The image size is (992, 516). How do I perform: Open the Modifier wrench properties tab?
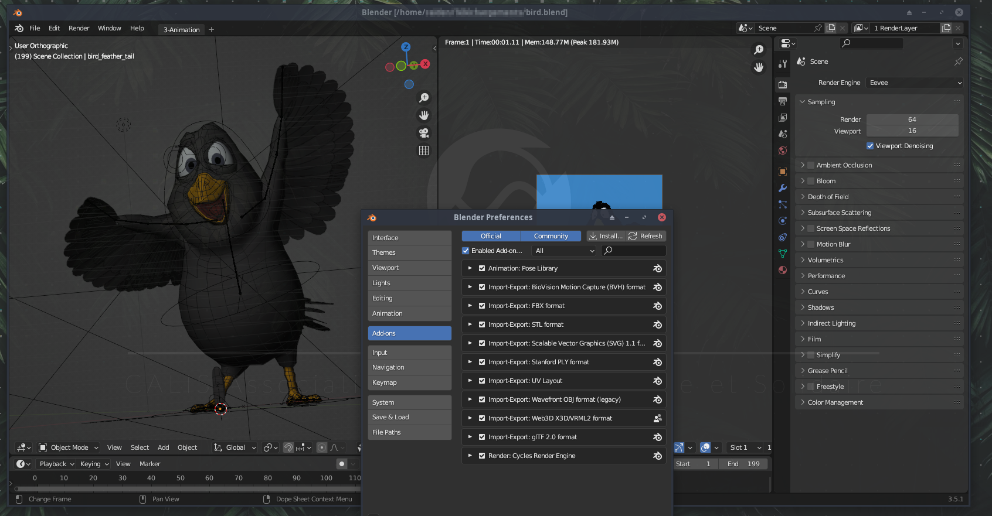click(x=783, y=188)
